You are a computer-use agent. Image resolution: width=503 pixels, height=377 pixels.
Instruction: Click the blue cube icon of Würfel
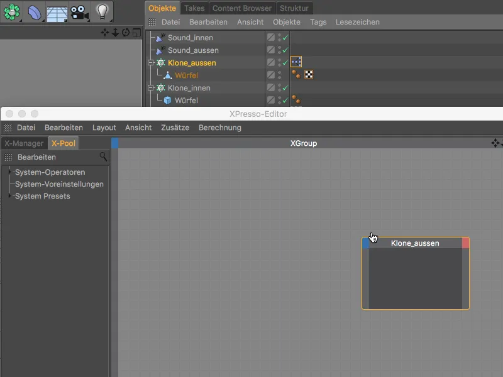tap(167, 101)
